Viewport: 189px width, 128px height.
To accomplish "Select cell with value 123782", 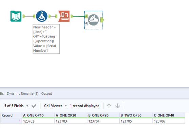I will [x=38, y=121].
